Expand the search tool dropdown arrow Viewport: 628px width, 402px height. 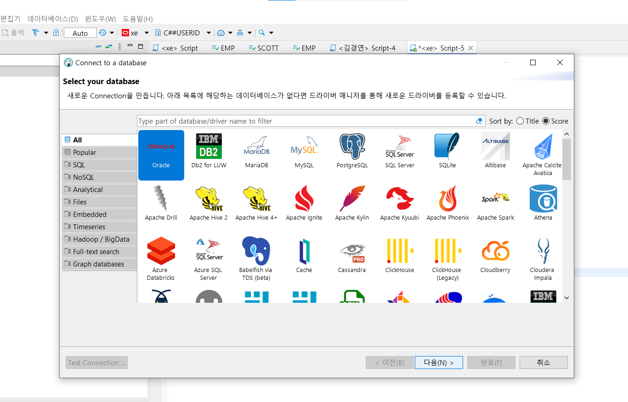coord(271,33)
